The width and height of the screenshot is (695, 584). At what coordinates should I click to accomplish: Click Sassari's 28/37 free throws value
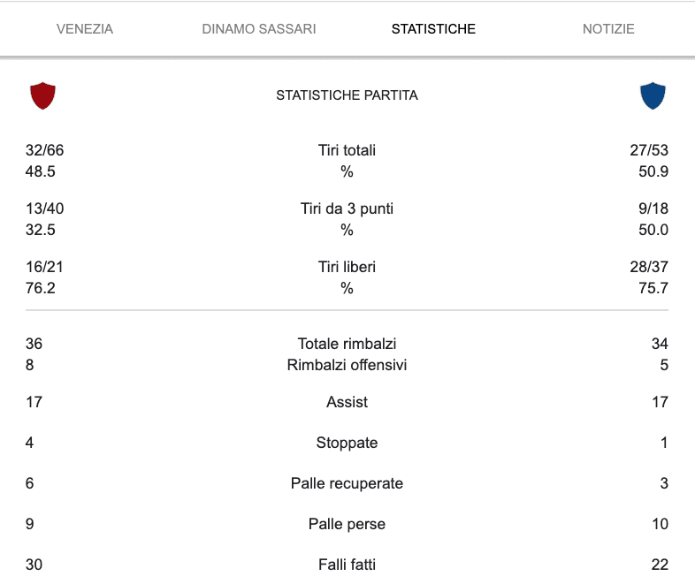[x=649, y=267]
